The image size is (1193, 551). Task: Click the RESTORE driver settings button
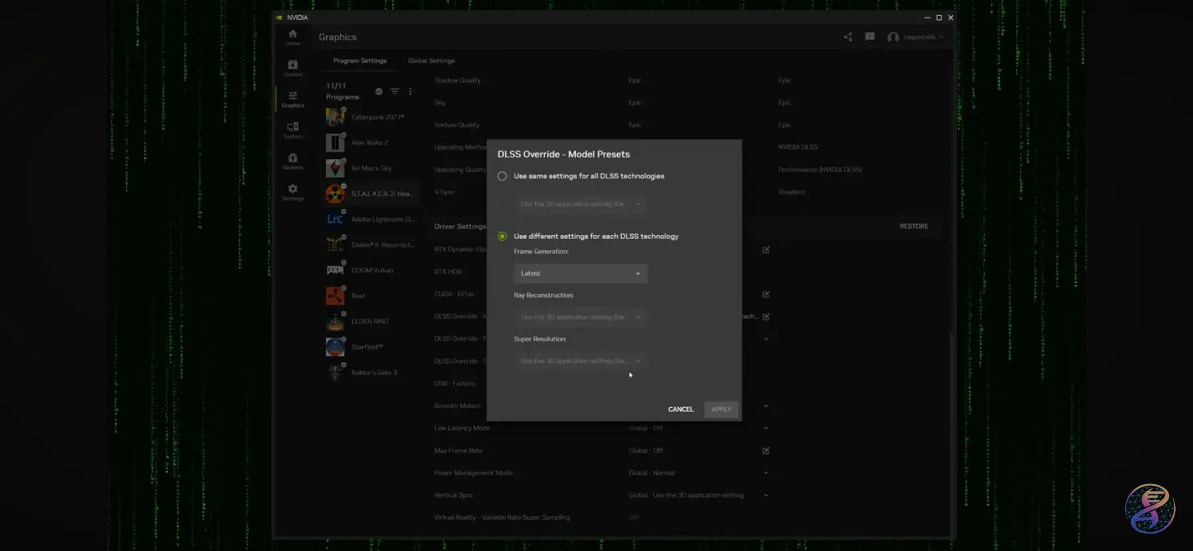click(x=913, y=226)
